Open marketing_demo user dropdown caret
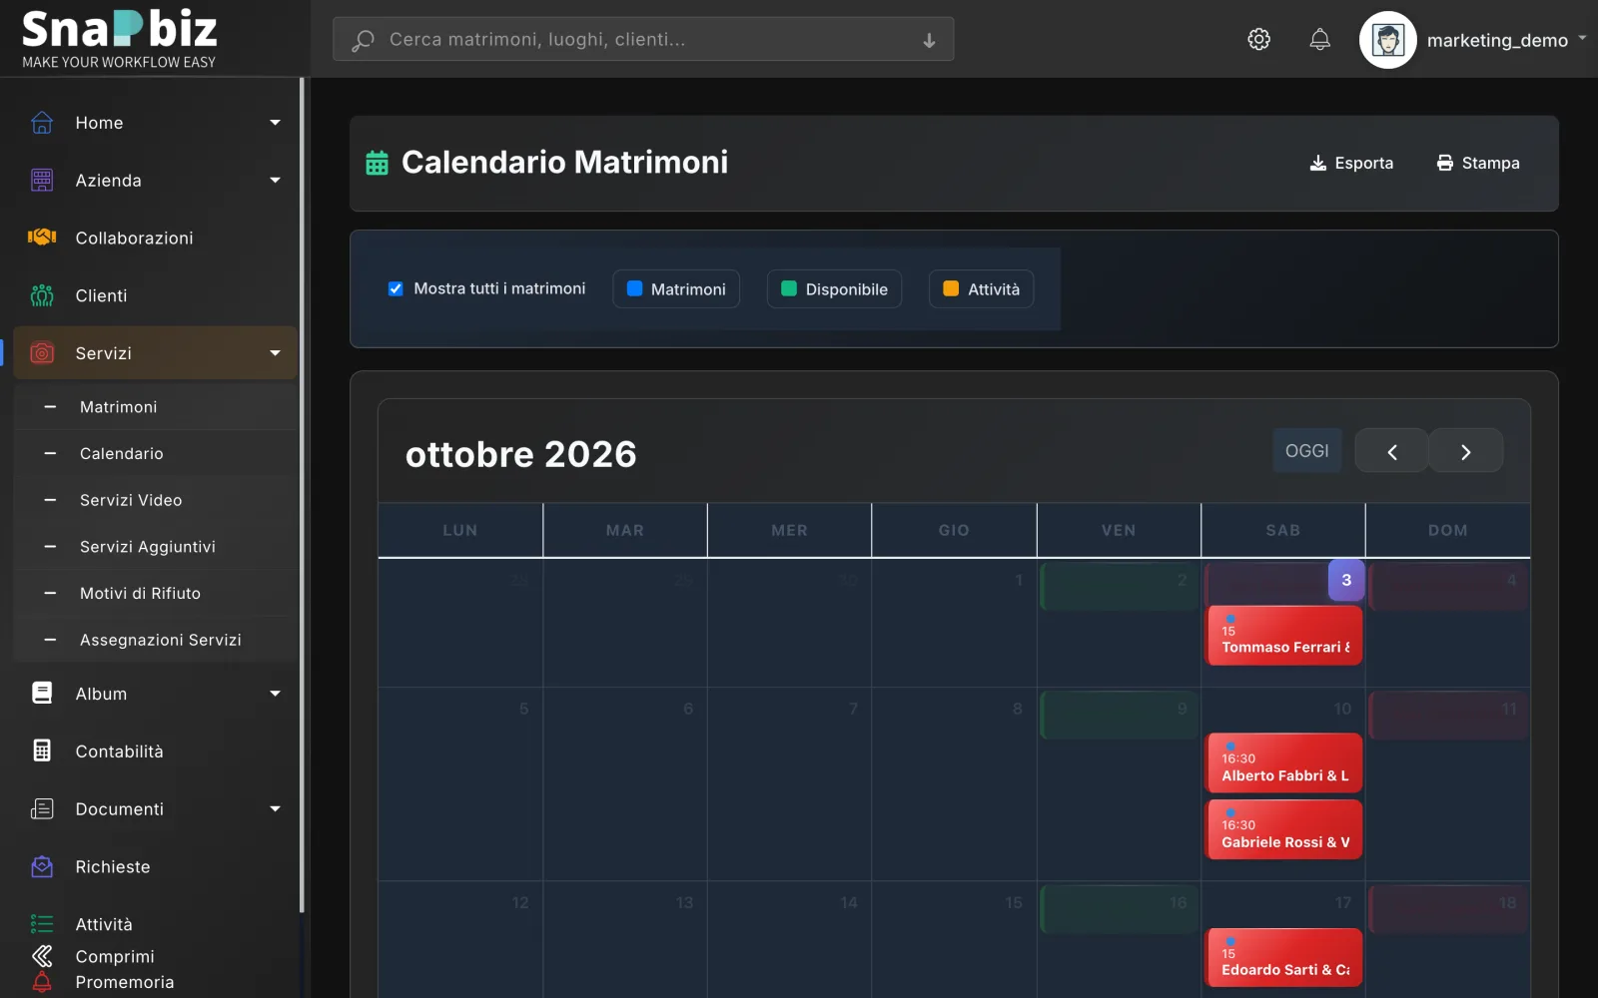This screenshot has width=1598, height=998. coord(1582,39)
